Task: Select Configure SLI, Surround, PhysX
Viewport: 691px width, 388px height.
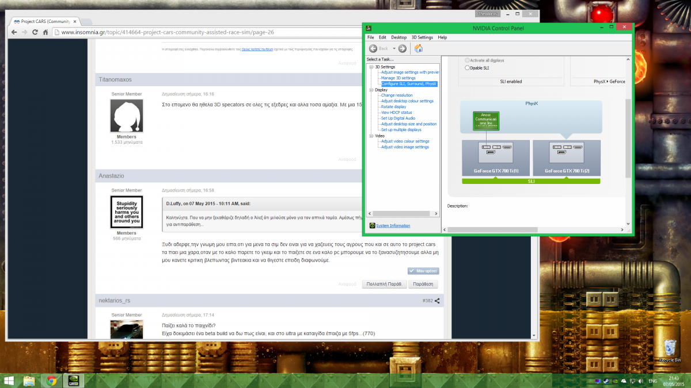Action: click(x=409, y=84)
